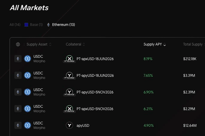Click the PT-apxUSD-18JUN2026 collateral token icon

click(x=69, y=59)
